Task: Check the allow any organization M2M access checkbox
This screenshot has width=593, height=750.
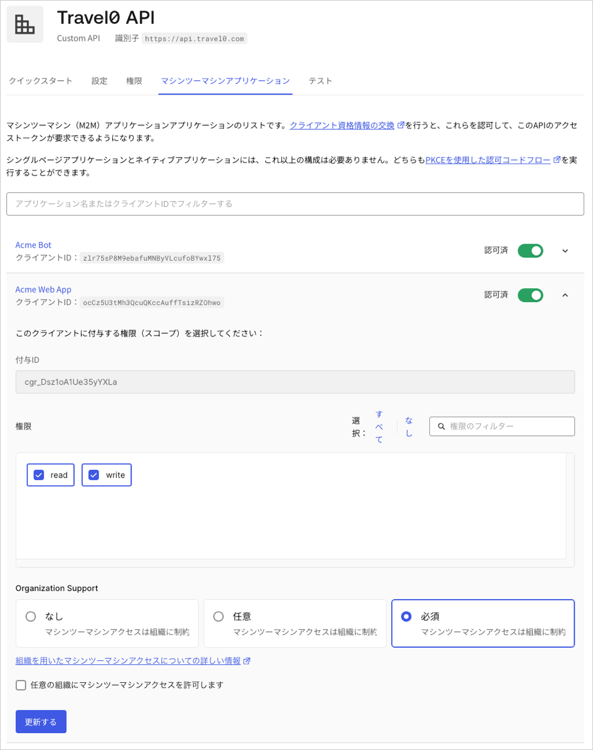Action: 19,685
